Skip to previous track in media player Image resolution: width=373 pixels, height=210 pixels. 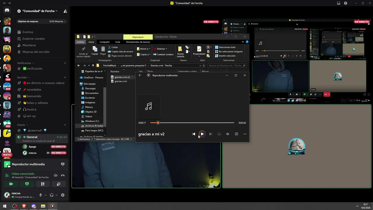193,134
